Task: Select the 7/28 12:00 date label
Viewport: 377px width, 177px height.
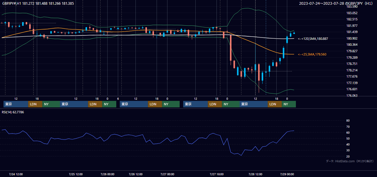Action: point(255,174)
